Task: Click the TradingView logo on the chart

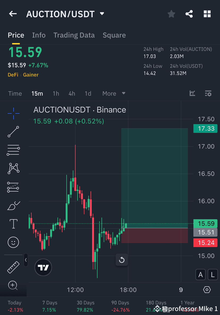Action: point(43,267)
